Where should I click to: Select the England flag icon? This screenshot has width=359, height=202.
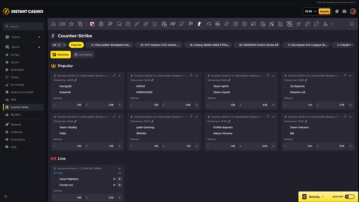(92, 24)
